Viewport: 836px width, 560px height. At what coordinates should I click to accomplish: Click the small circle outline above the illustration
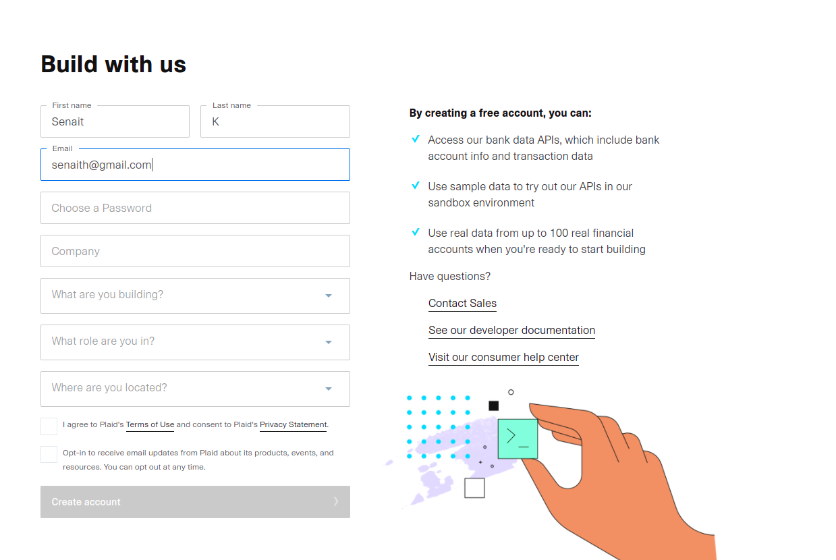point(511,391)
